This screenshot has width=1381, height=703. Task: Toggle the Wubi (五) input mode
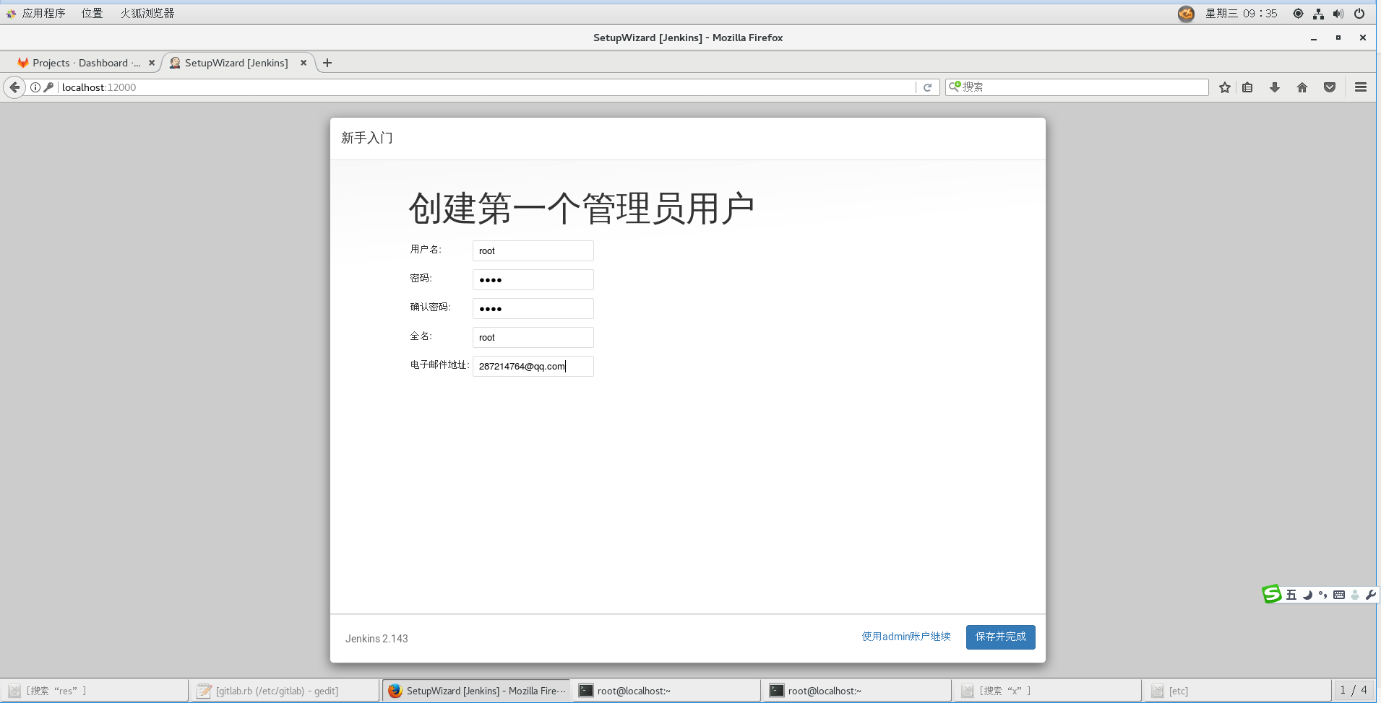click(x=1291, y=595)
